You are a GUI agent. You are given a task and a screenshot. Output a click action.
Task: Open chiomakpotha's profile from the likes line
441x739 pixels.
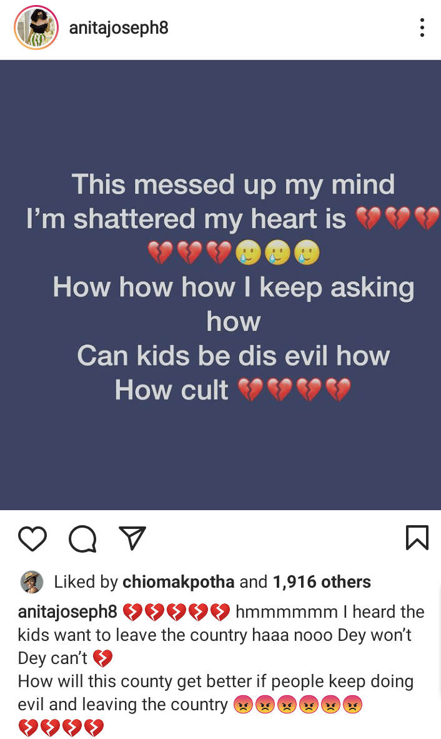179,582
